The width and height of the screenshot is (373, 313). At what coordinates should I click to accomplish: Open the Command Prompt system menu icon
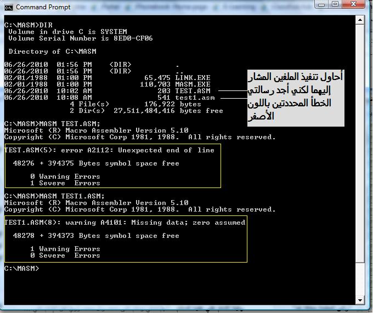tap(9, 7)
